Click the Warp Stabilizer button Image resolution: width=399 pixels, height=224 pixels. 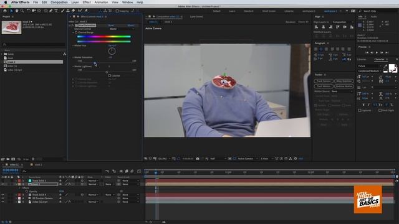tap(344, 82)
